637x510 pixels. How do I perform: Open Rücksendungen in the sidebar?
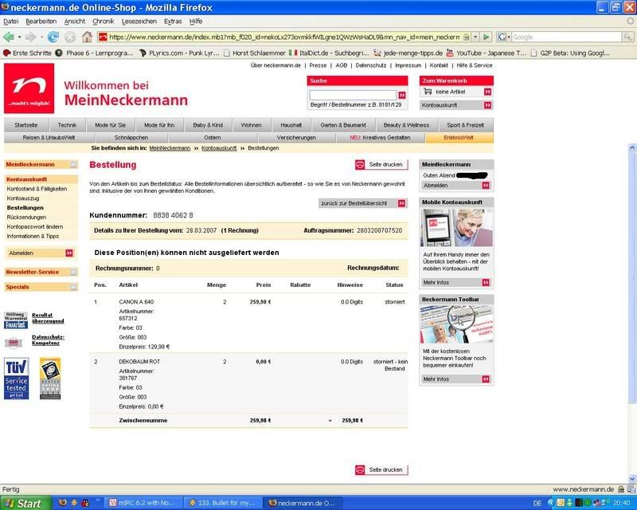point(26,218)
